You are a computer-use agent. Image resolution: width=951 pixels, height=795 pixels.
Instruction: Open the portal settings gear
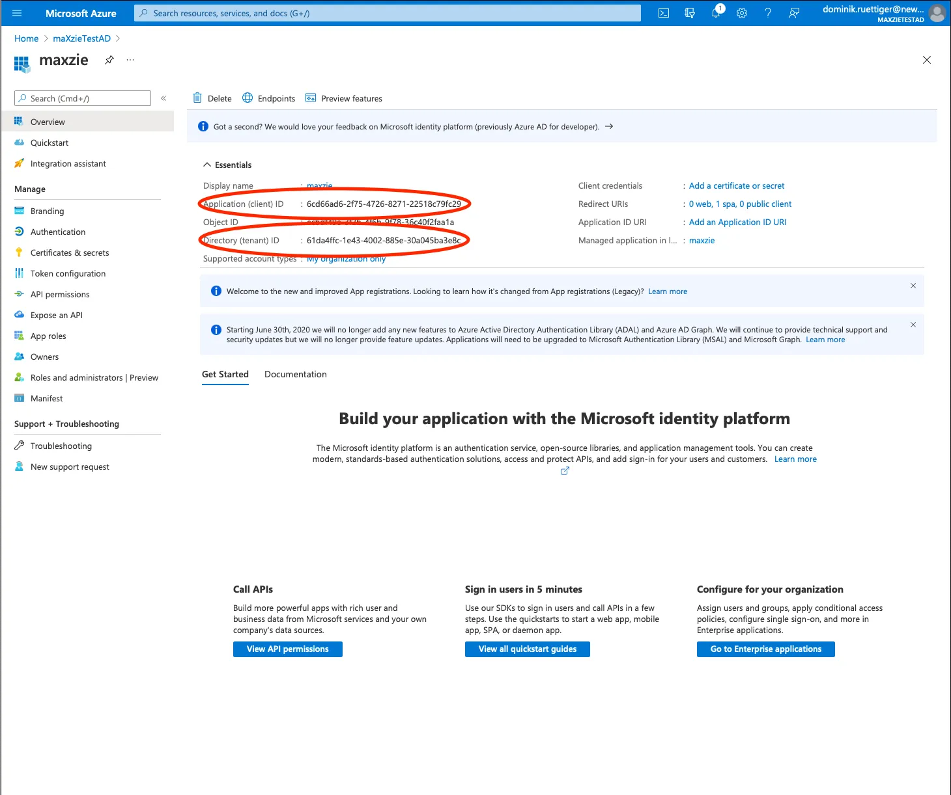click(742, 13)
